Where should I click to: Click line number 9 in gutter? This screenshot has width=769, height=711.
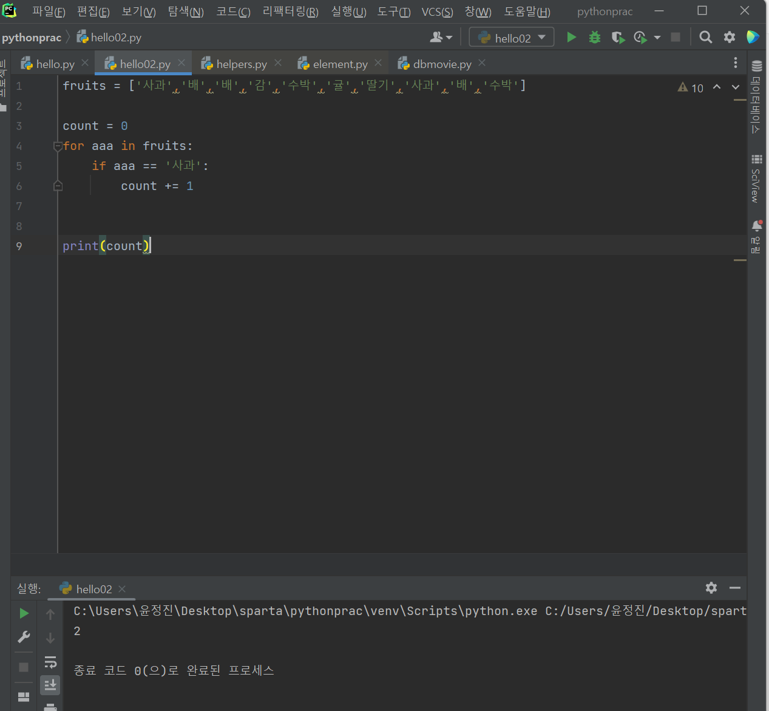pos(19,246)
